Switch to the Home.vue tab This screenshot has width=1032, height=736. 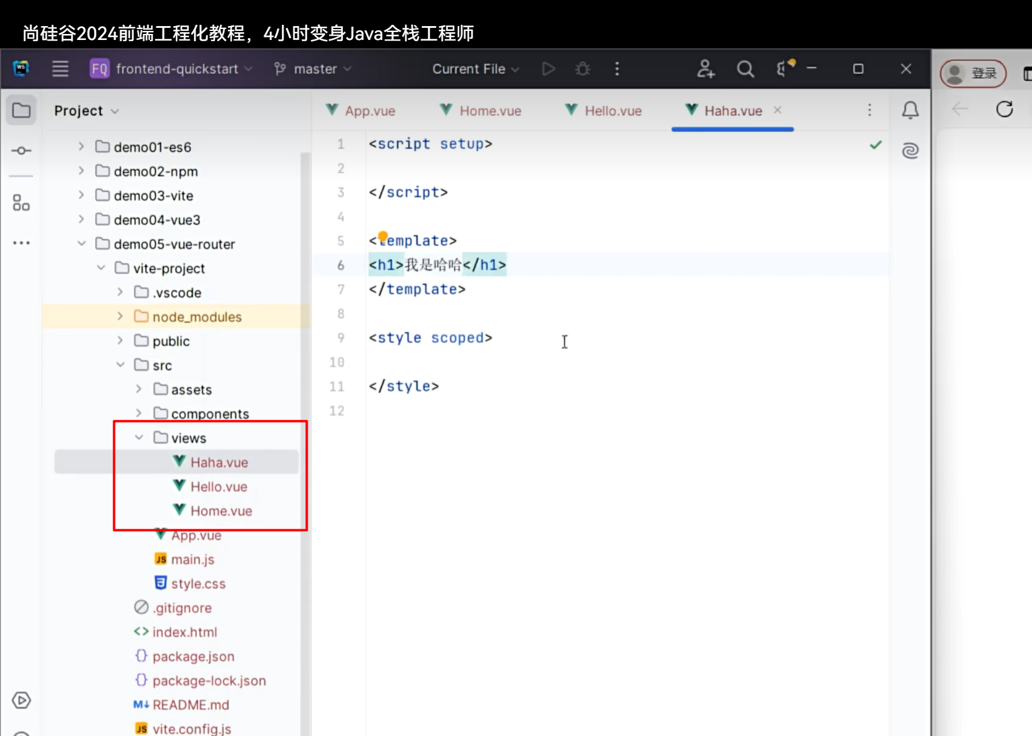[481, 111]
